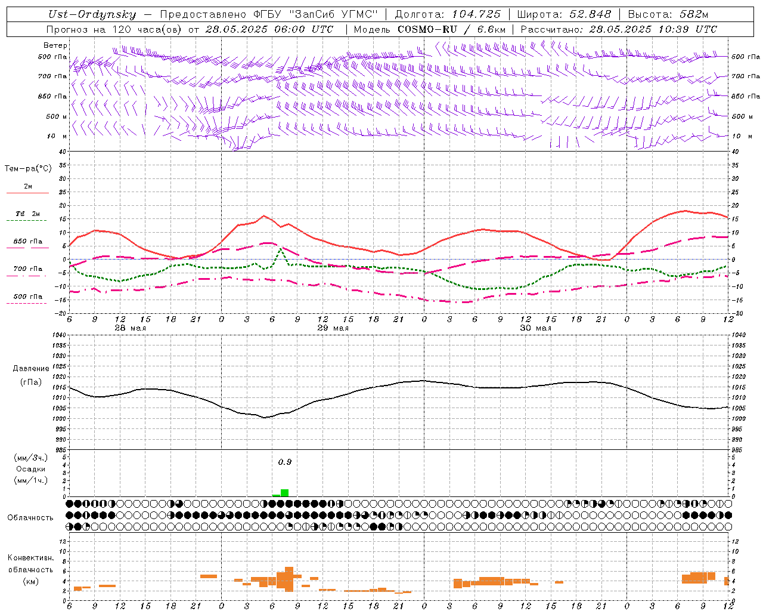Click the Высота: 582м value
The height and width of the screenshot is (611, 763).
pyautogui.click(x=668, y=15)
